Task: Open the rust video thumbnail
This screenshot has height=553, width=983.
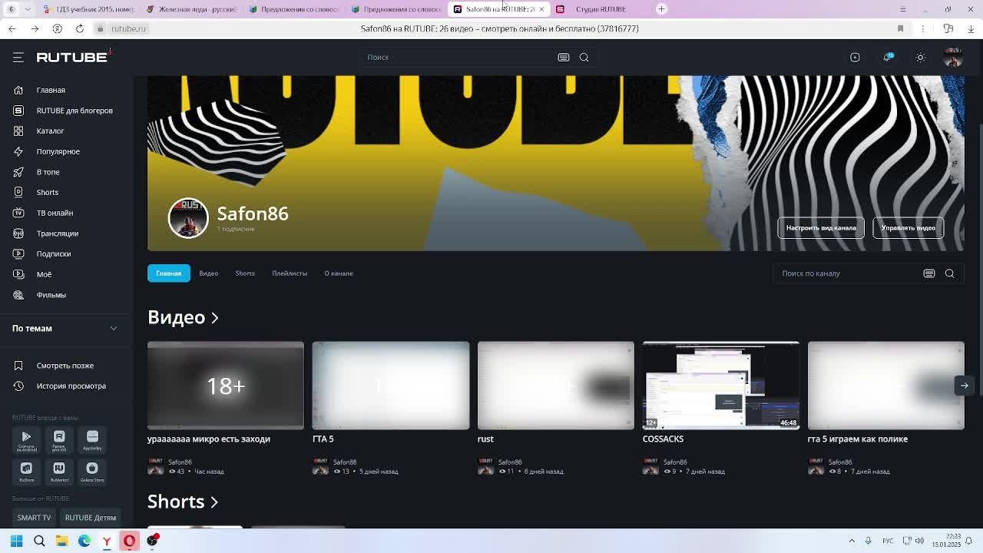Action: pos(556,386)
